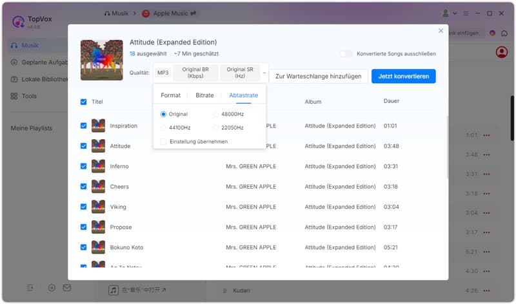Toggle Konvertierte Songs ausschließen switch
516x304 pixels.
346,54
